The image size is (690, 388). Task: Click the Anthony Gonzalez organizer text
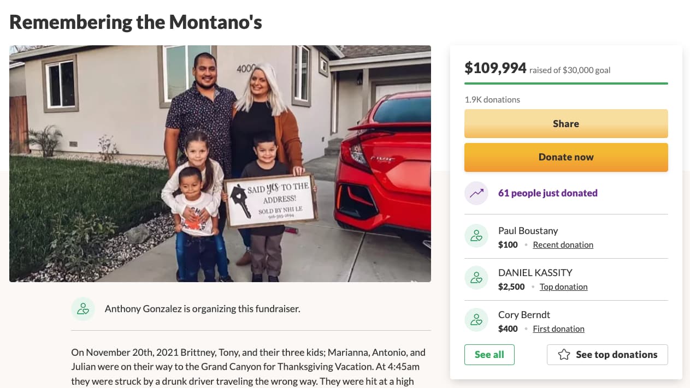pos(202,309)
